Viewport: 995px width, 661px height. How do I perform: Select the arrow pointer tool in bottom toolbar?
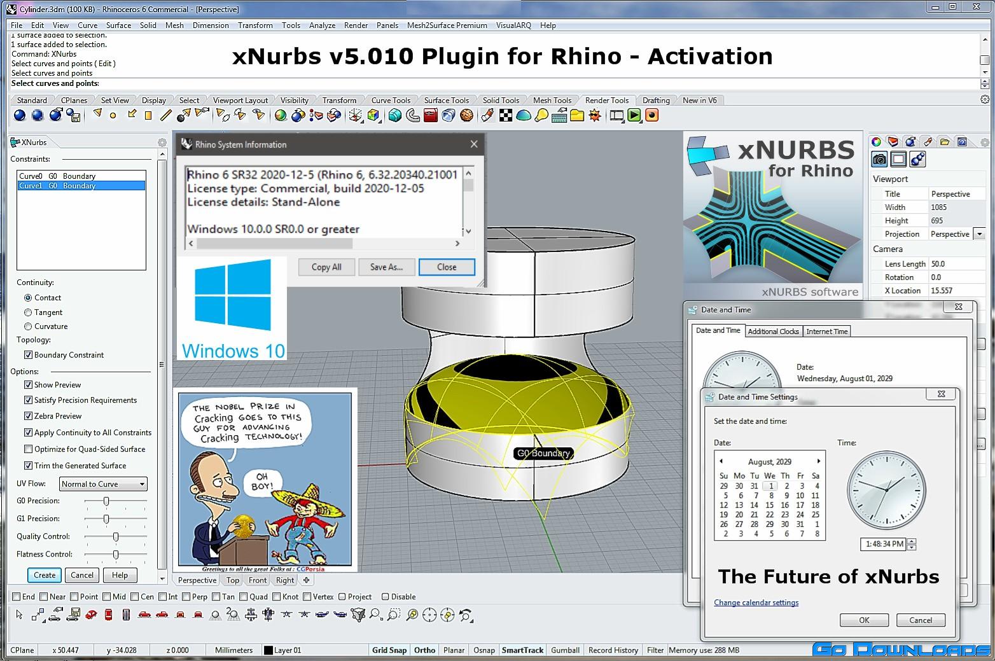18,615
